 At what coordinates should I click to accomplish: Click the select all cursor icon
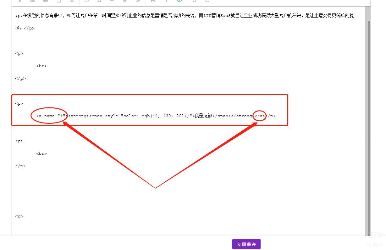[x=125, y=1]
